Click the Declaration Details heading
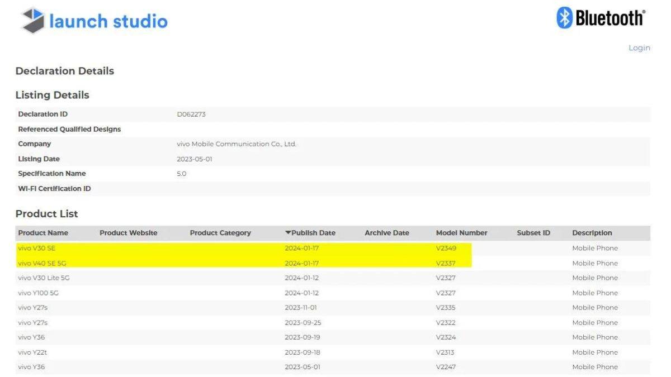The width and height of the screenshot is (671, 377). (65, 71)
